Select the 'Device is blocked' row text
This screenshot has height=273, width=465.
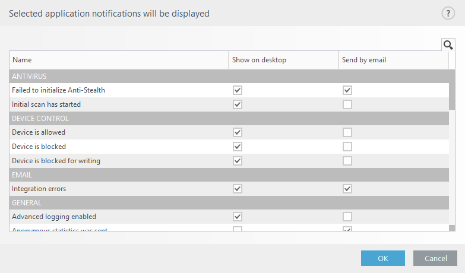39,147
